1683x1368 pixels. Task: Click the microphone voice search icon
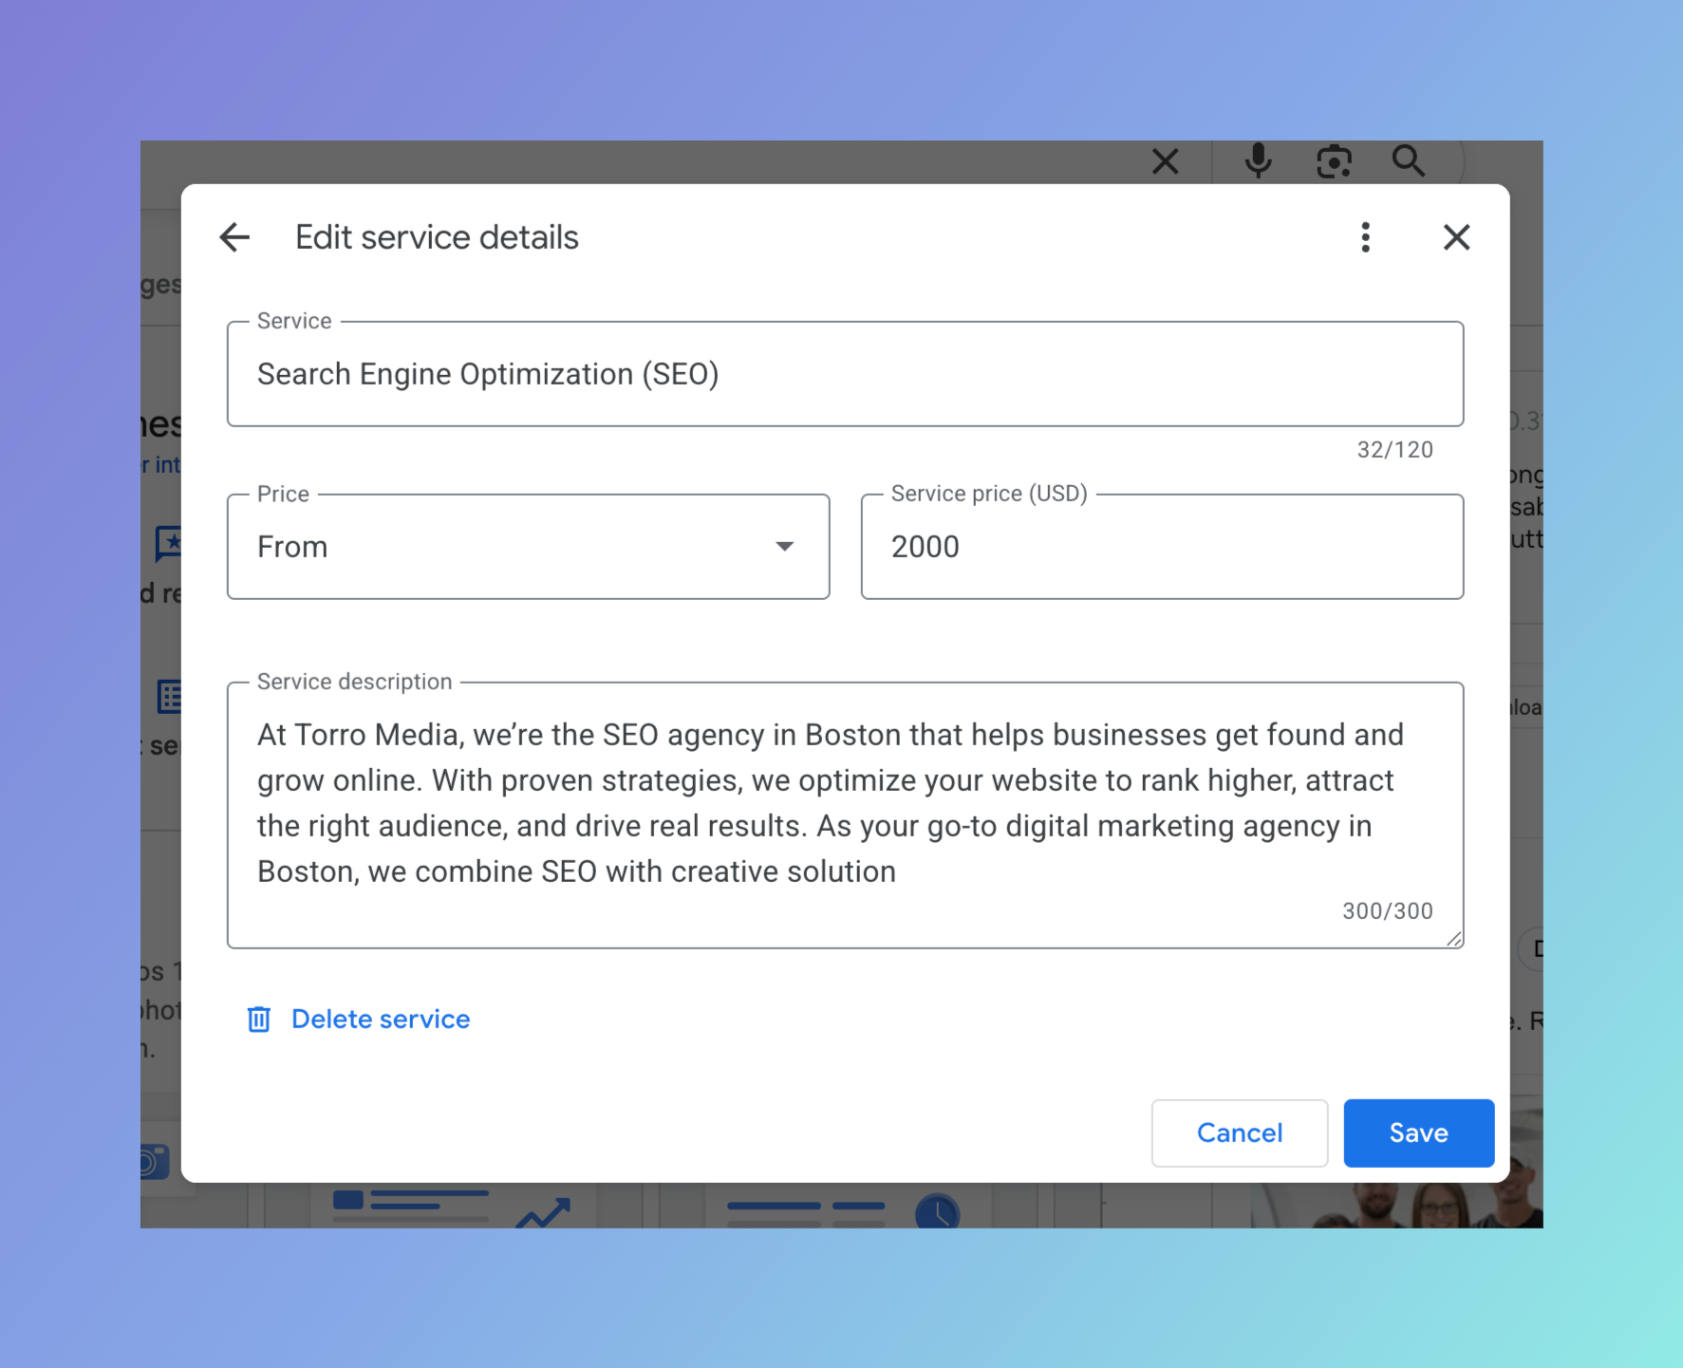point(1258,161)
